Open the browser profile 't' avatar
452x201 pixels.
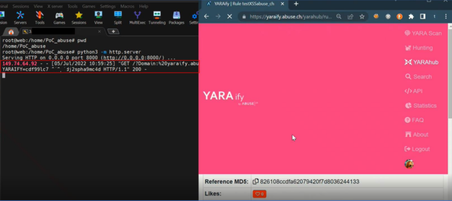click(434, 16)
